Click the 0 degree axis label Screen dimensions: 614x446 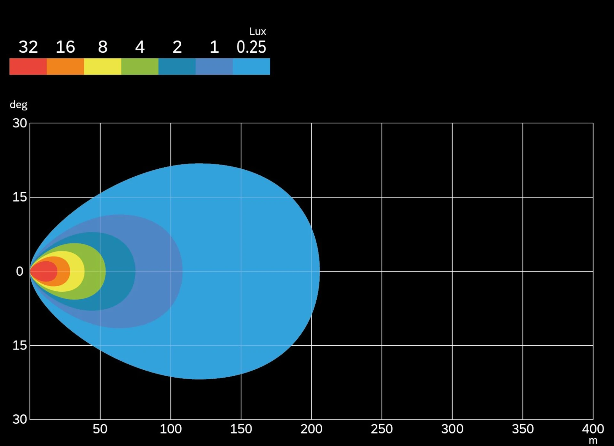tap(20, 271)
